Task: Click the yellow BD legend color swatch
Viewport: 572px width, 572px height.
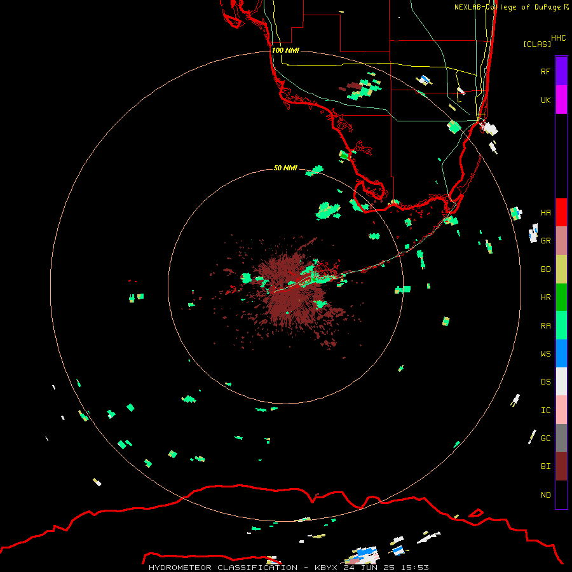Action: (561, 269)
